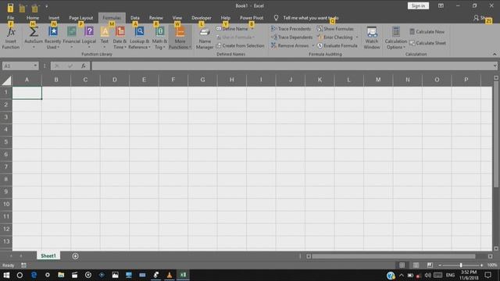The width and height of the screenshot is (500, 281).
Task: Switch to Page Break Preview
Action: 430,265
